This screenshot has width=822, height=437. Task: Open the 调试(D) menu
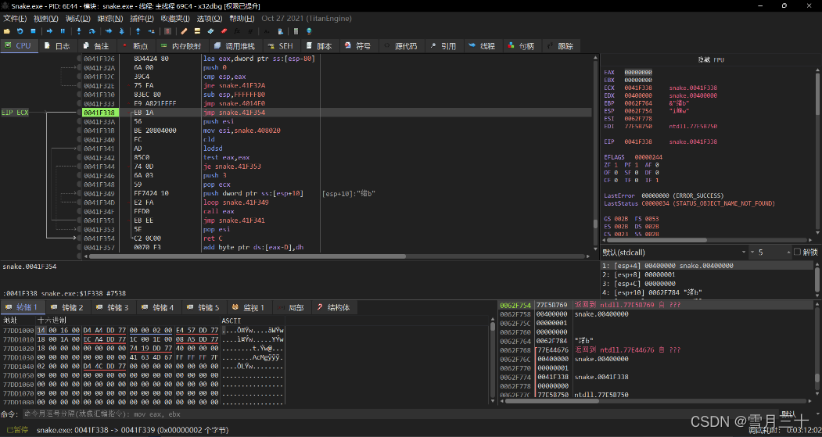[x=77, y=18]
